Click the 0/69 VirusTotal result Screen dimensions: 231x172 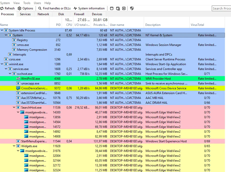[x=207, y=141]
